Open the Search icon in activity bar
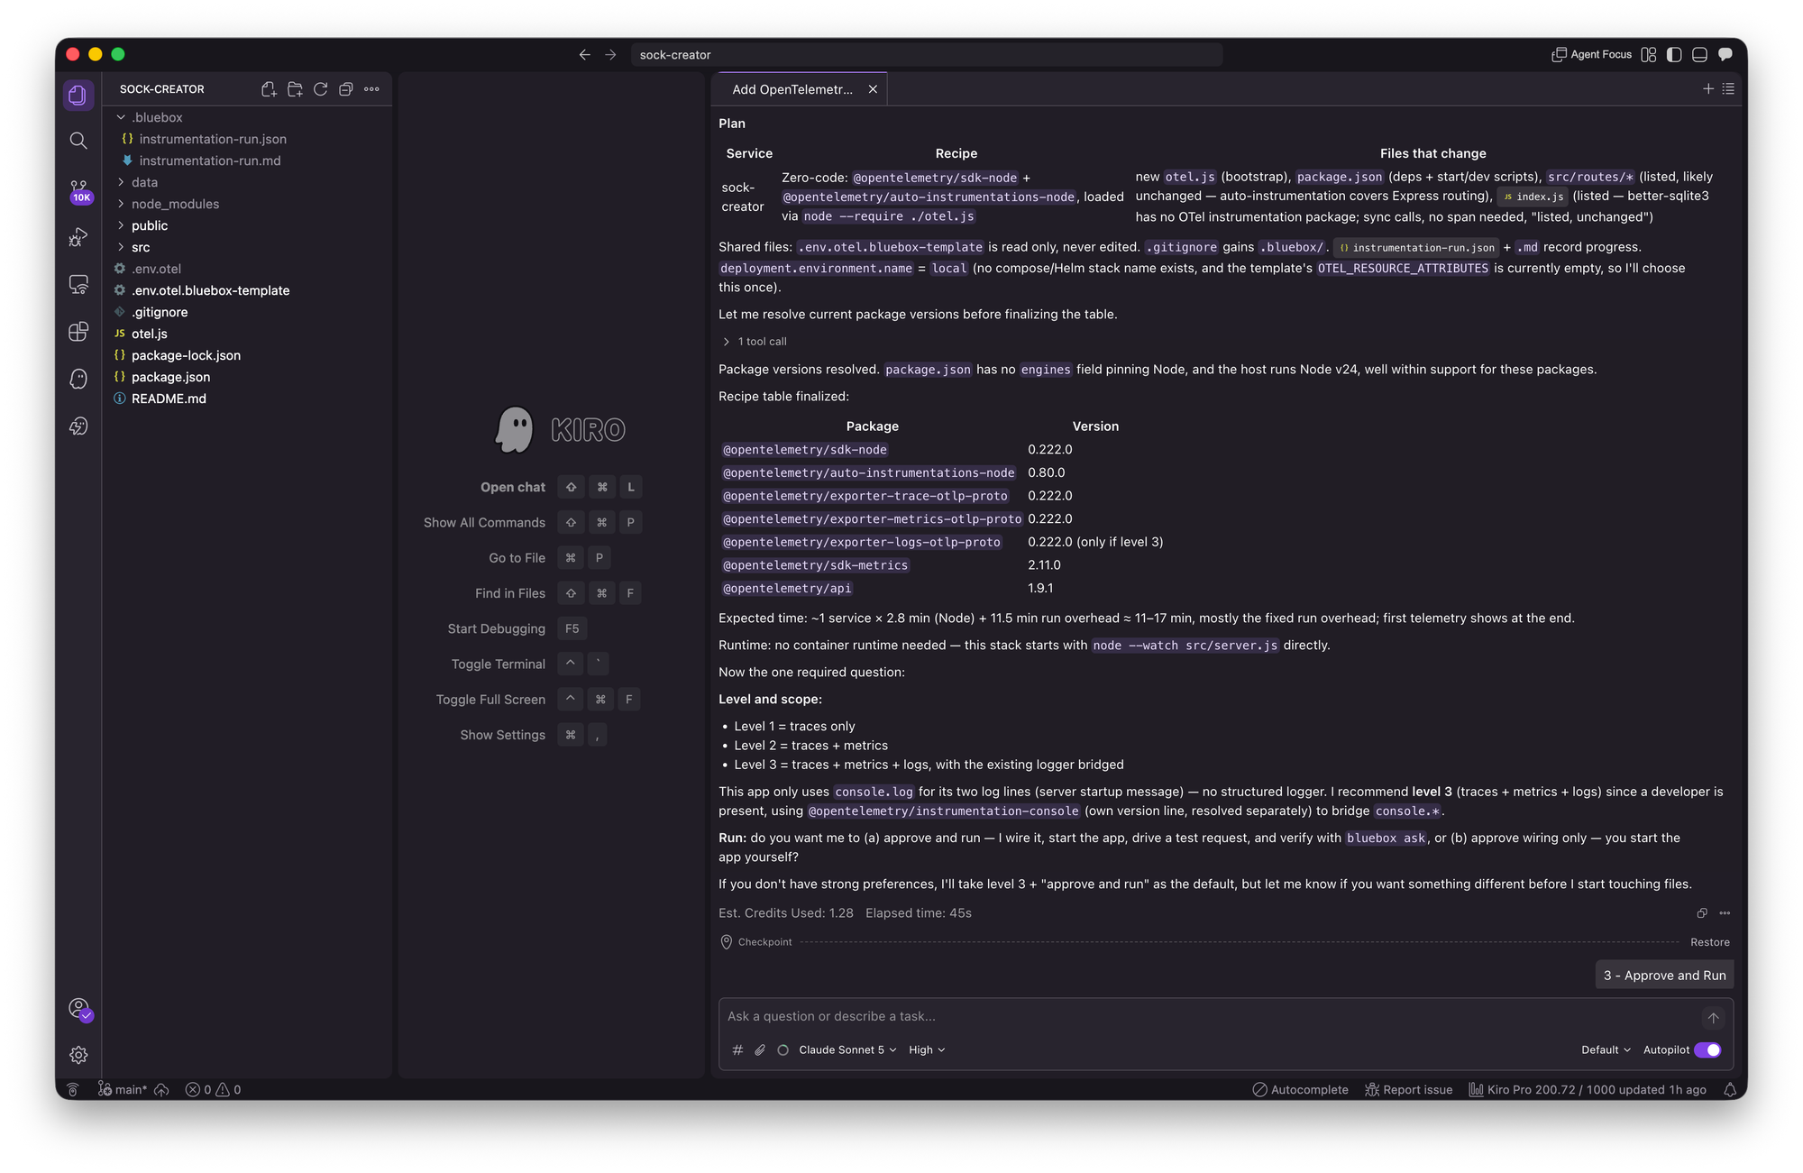This screenshot has width=1803, height=1173. coord(78,141)
